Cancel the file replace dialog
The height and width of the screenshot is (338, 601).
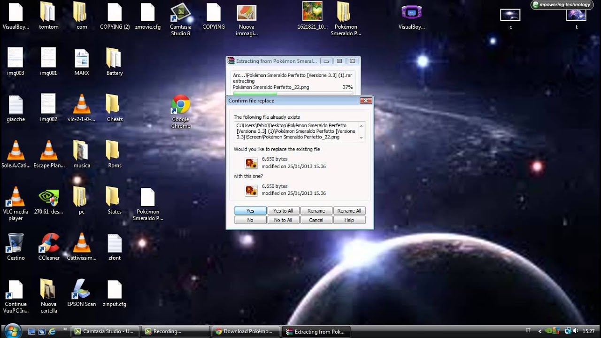click(x=316, y=220)
